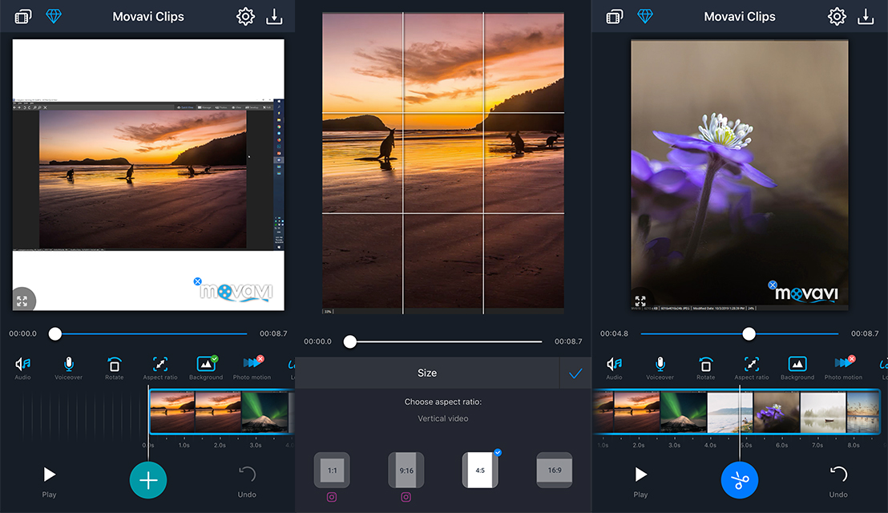Open Movavi Clips settings gear

245,16
